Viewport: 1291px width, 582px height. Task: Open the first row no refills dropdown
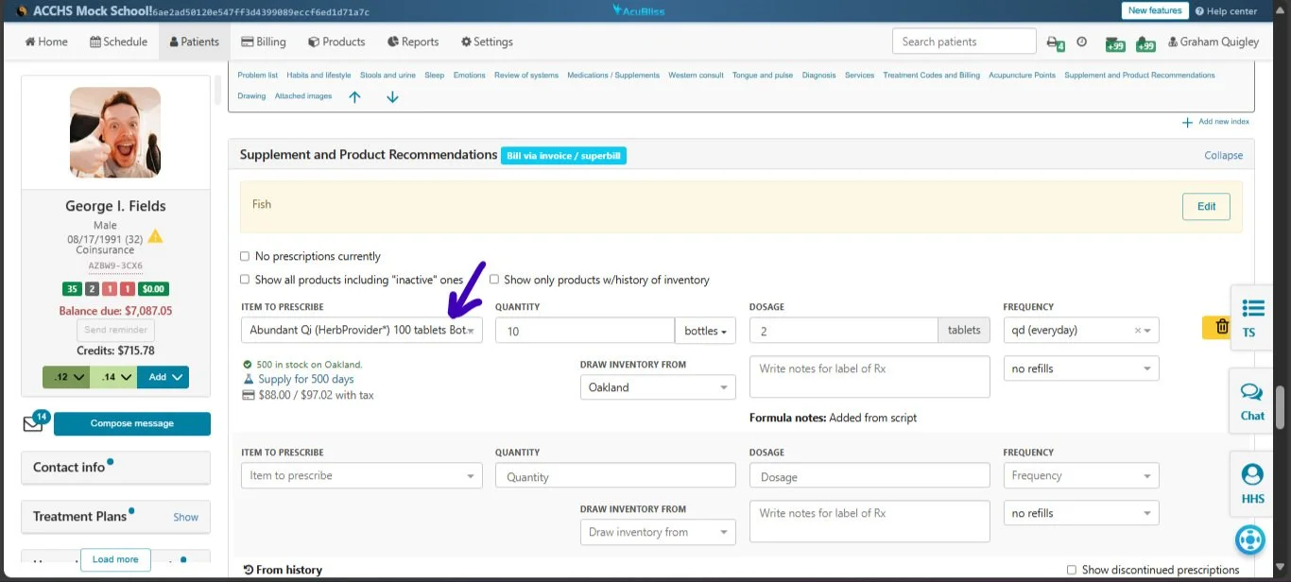point(1081,368)
